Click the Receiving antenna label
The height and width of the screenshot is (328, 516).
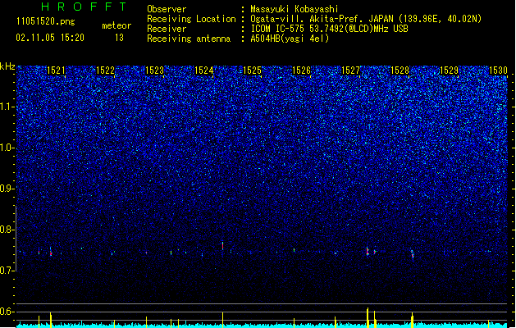pos(189,39)
